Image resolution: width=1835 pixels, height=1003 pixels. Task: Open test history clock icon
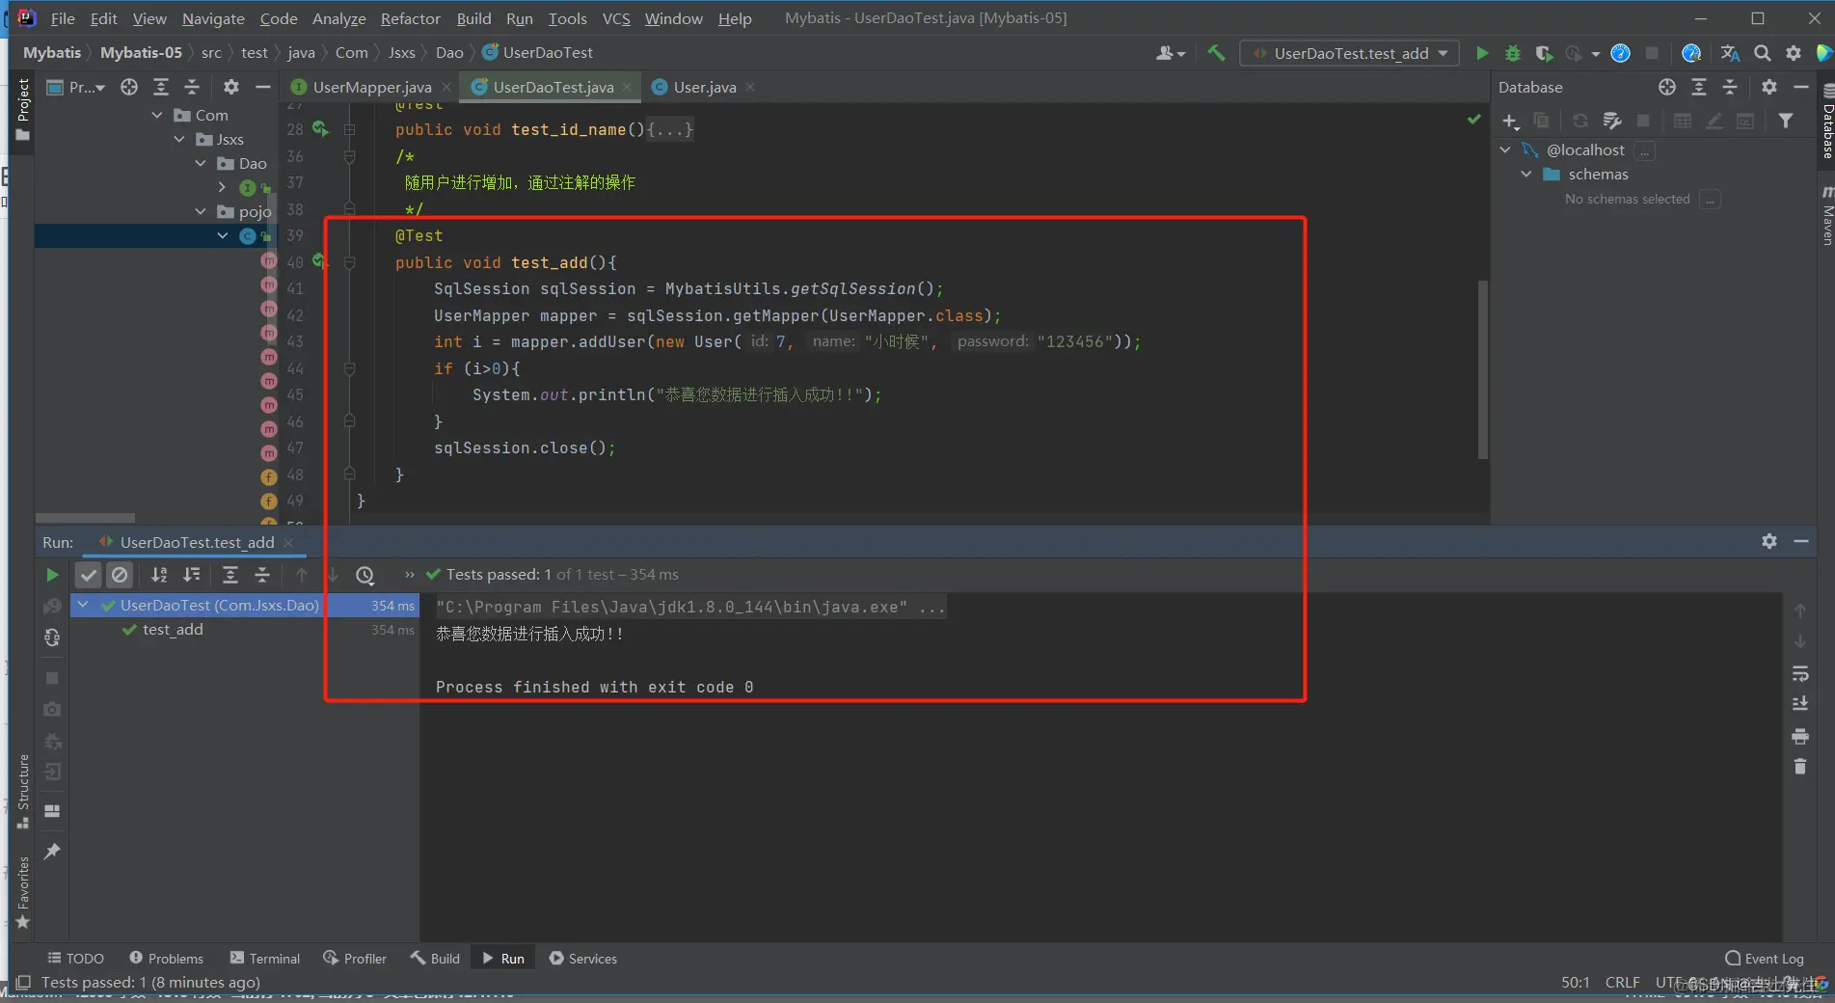pyautogui.click(x=364, y=575)
